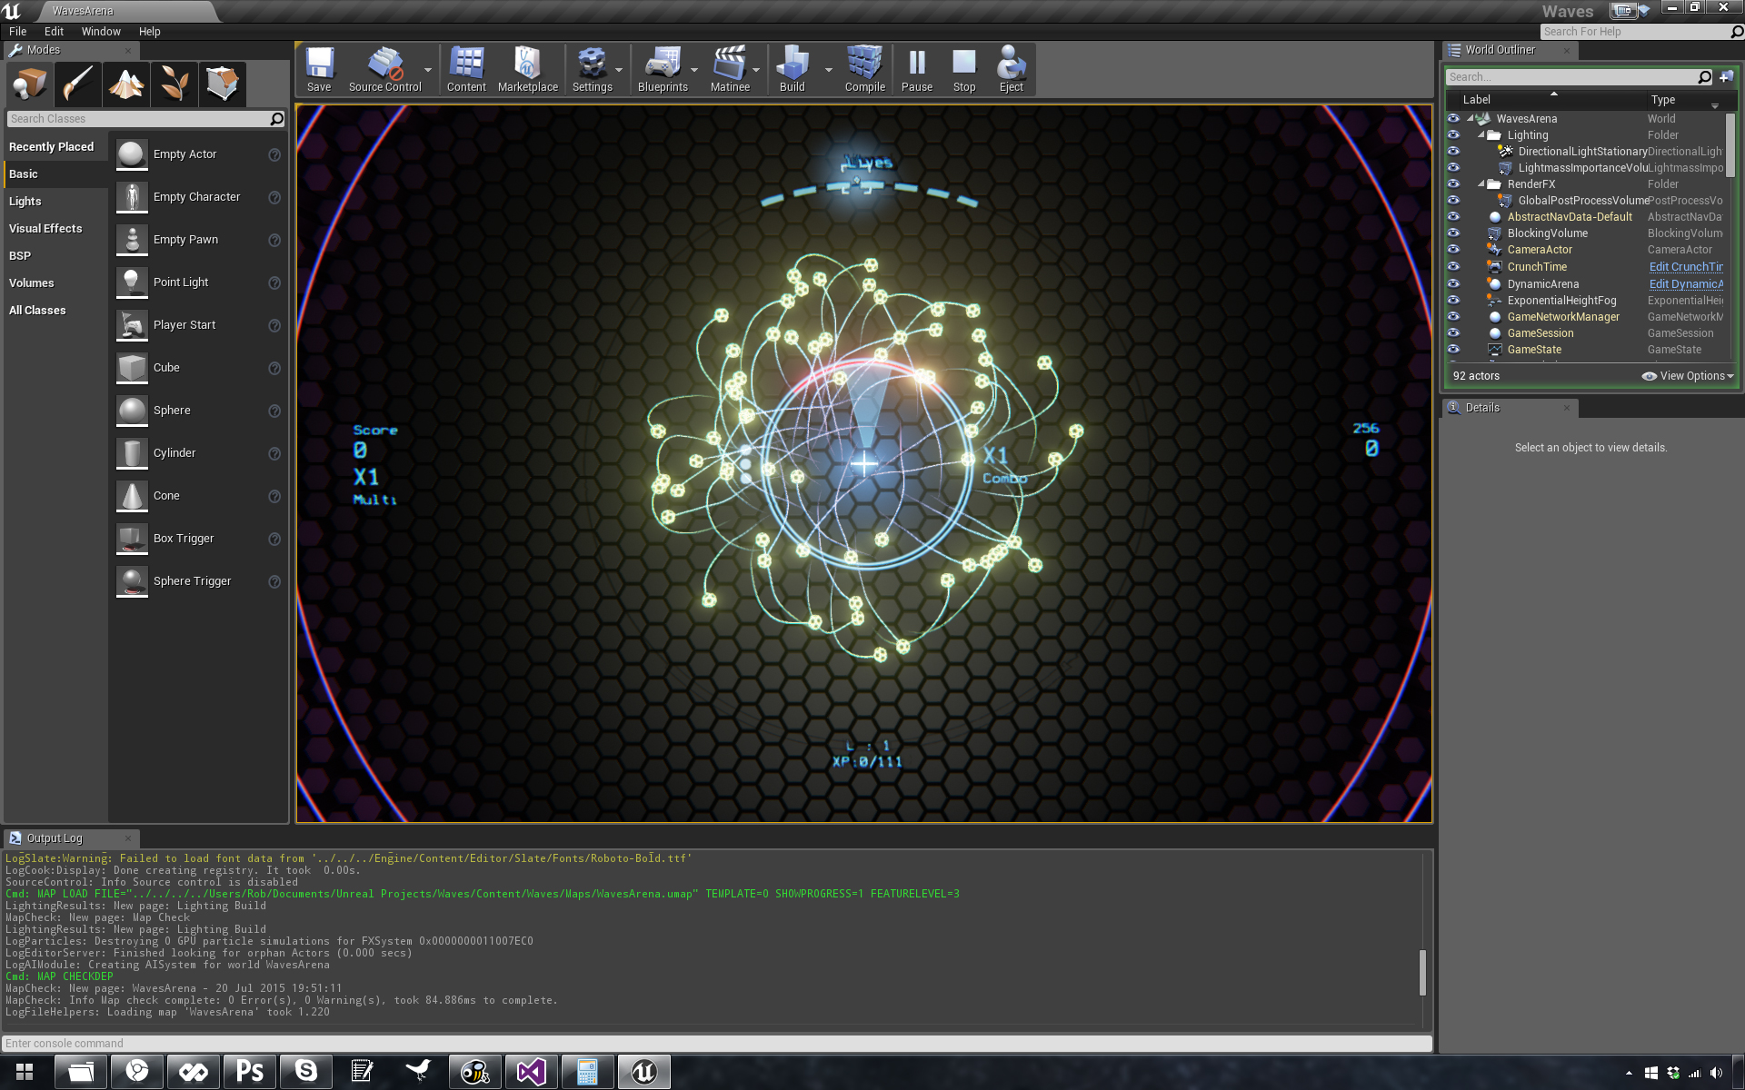Open the Help menu
This screenshot has height=1090, width=1745.
150,32
